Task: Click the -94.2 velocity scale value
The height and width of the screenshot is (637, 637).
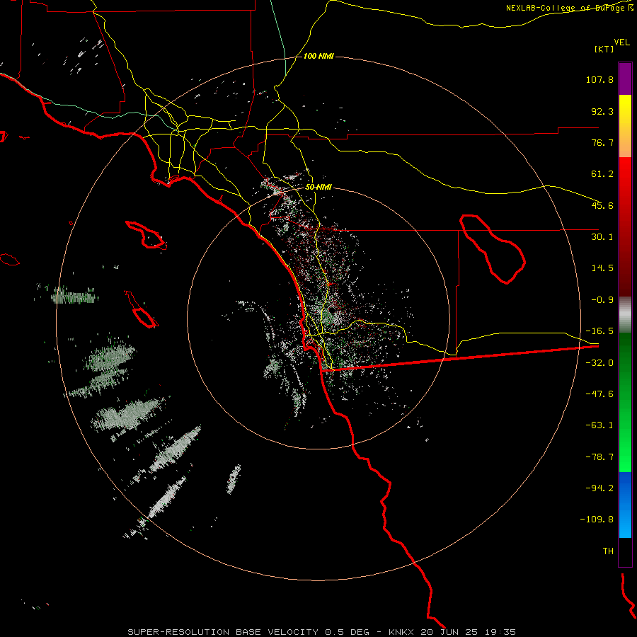Action: coord(599,488)
